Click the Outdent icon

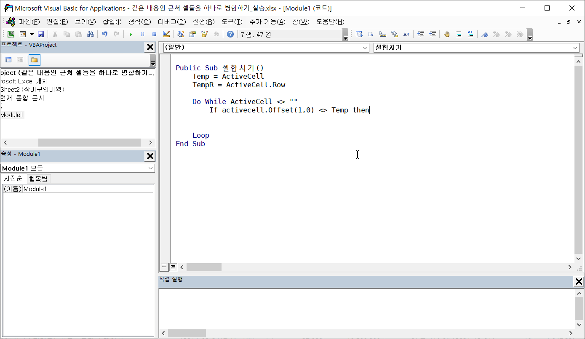click(x=433, y=34)
